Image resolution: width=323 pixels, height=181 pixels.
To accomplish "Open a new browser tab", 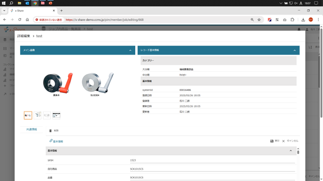I will (61, 11).
